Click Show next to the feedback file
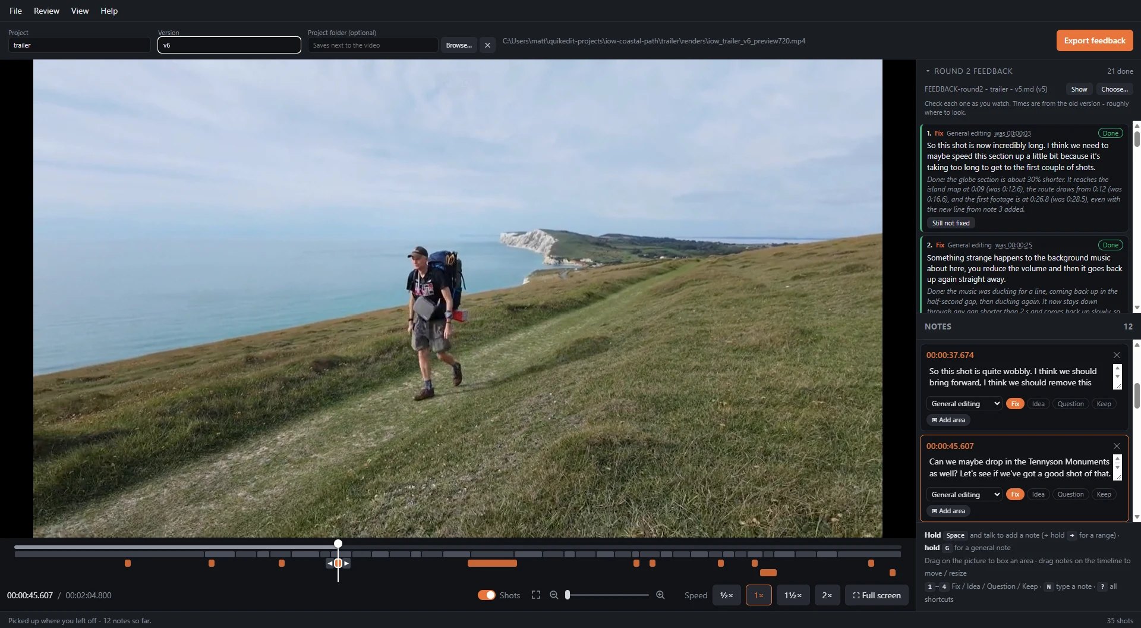Viewport: 1141px width, 628px height. (1079, 89)
